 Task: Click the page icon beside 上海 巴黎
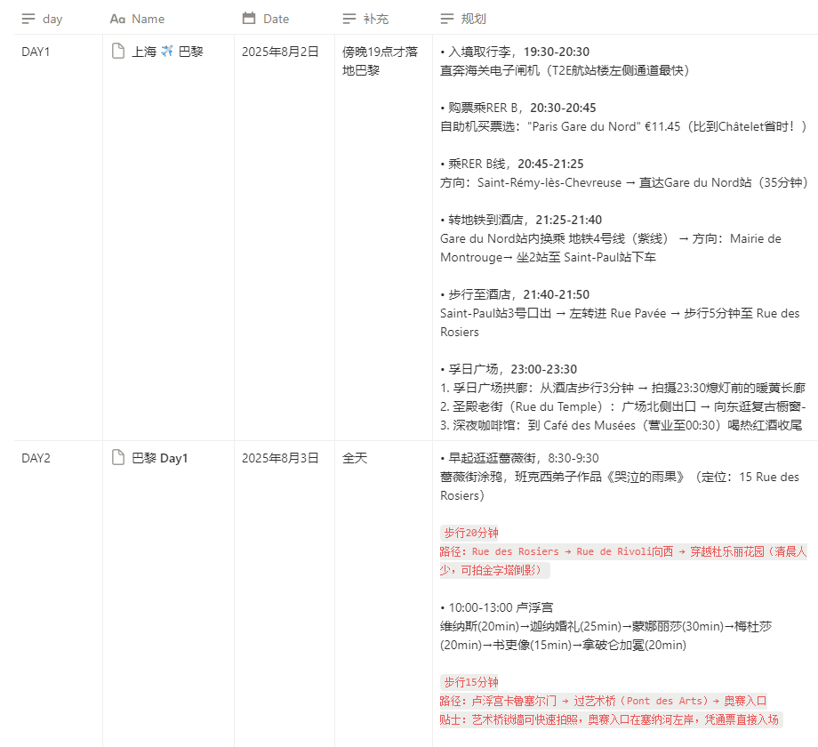click(x=117, y=52)
